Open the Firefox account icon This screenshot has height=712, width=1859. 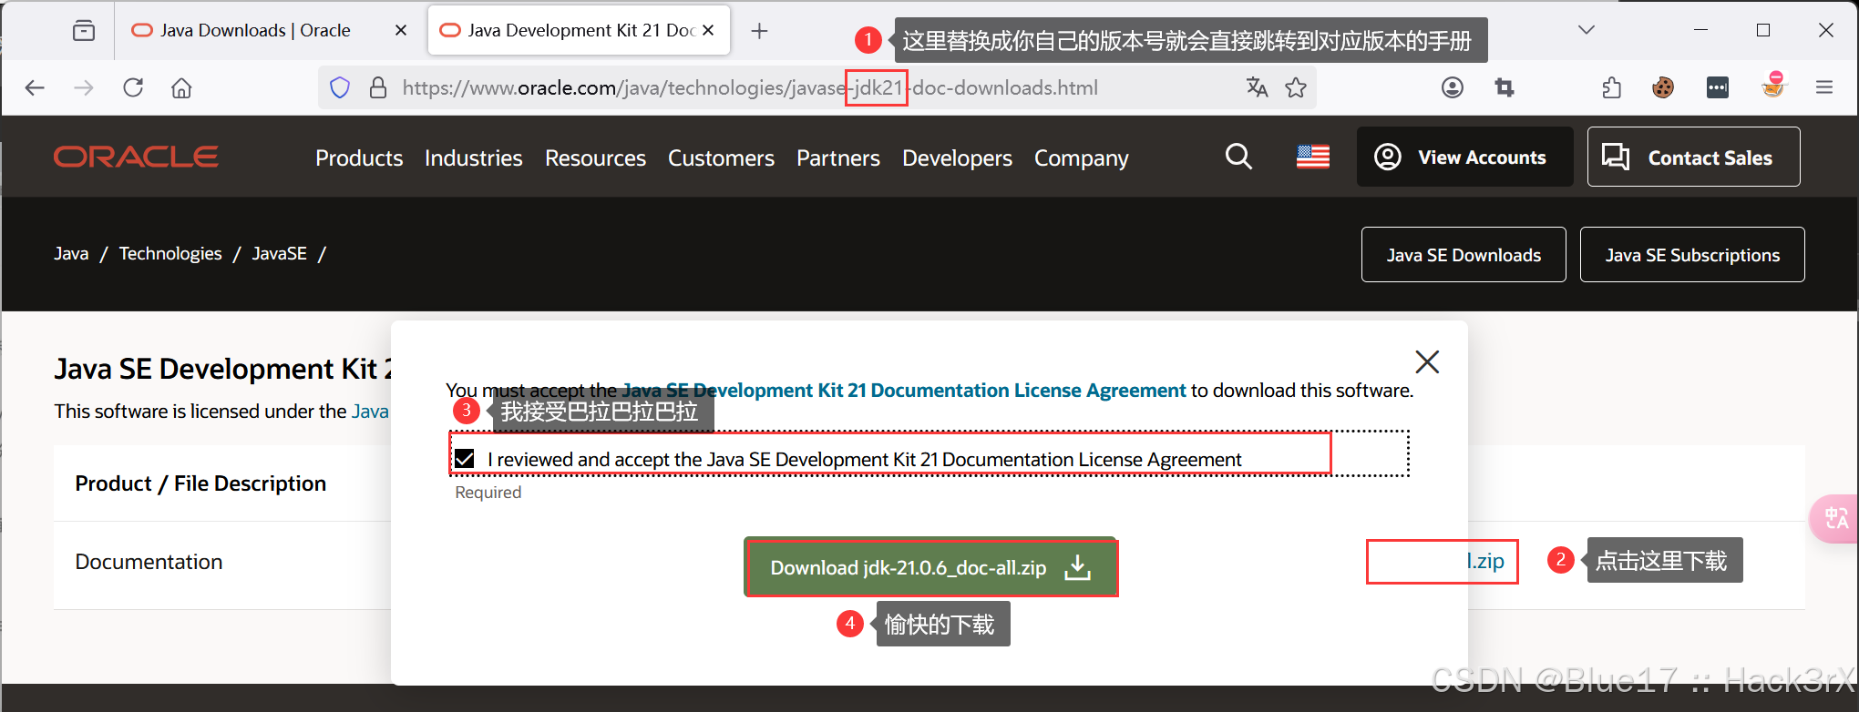click(1453, 87)
